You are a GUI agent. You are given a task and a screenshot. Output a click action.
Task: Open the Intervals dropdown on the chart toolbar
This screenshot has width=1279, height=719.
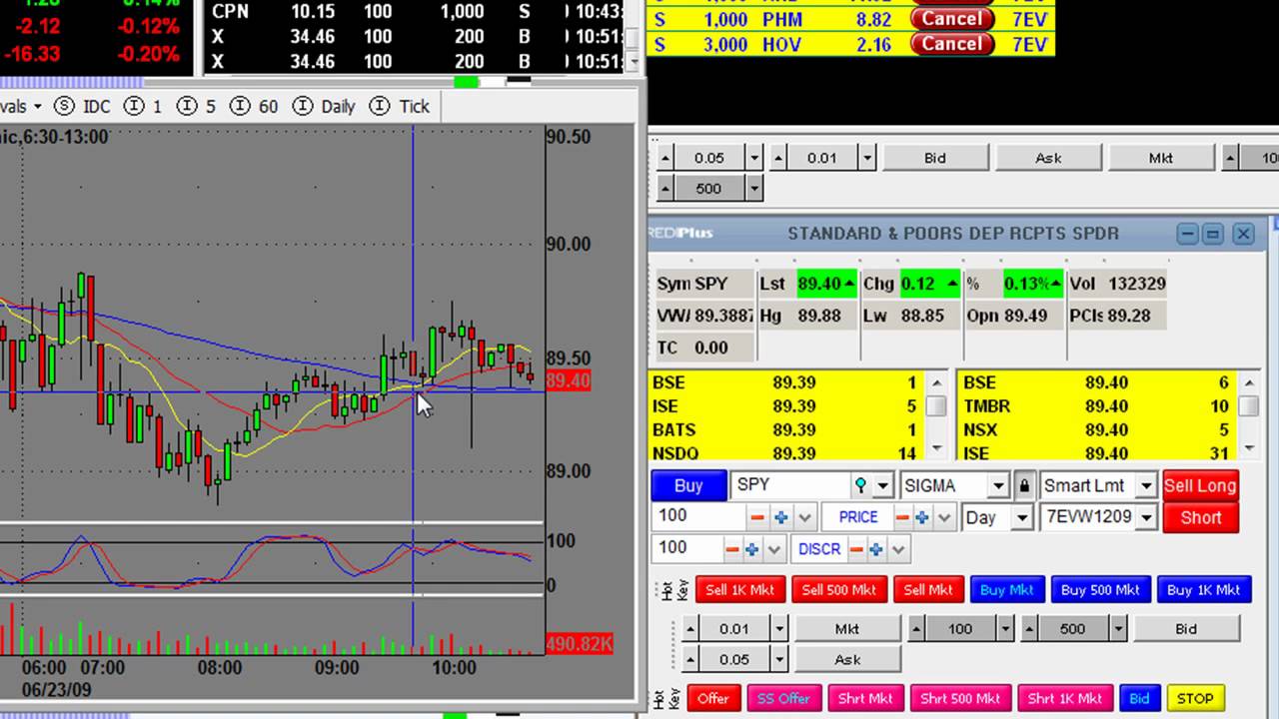click(22, 106)
